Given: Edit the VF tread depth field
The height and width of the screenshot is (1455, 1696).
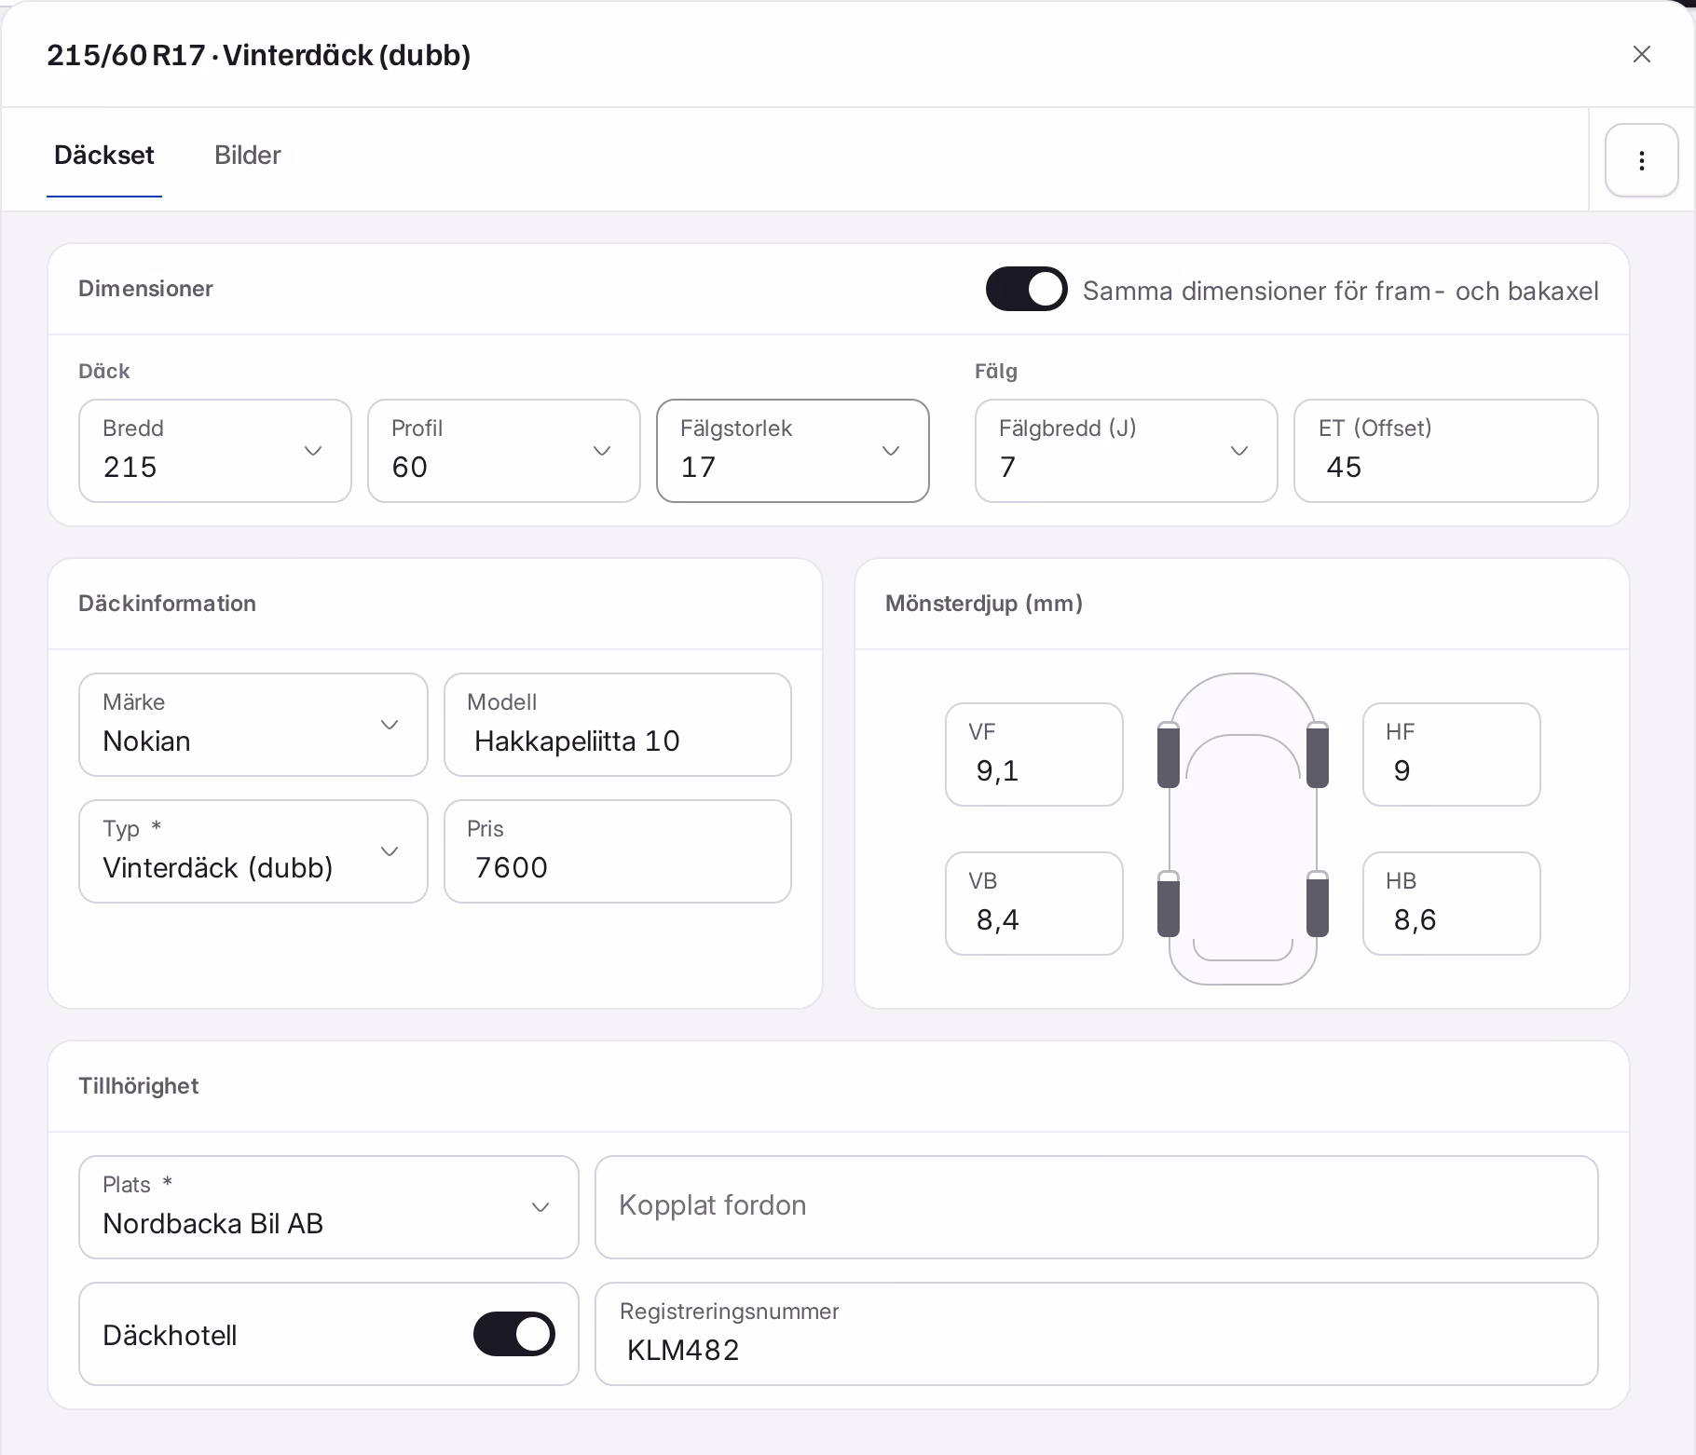Looking at the screenshot, I should pos(1034,755).
